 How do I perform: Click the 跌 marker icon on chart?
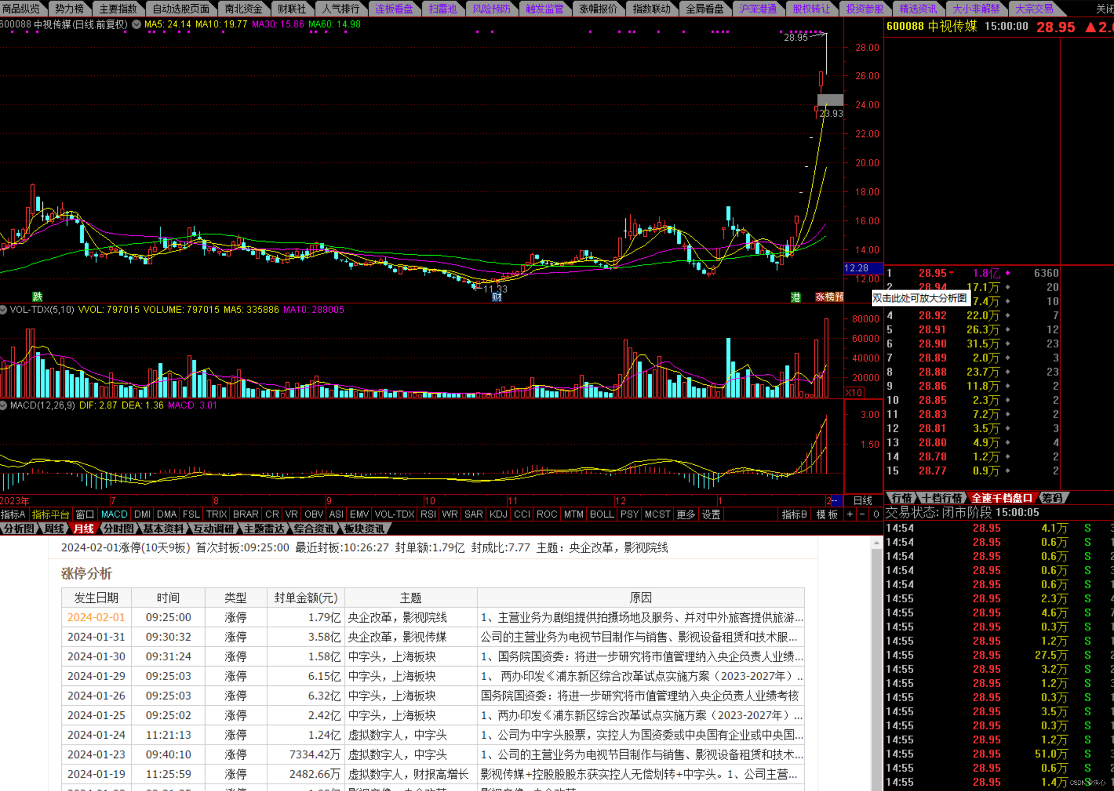point(37,296)
